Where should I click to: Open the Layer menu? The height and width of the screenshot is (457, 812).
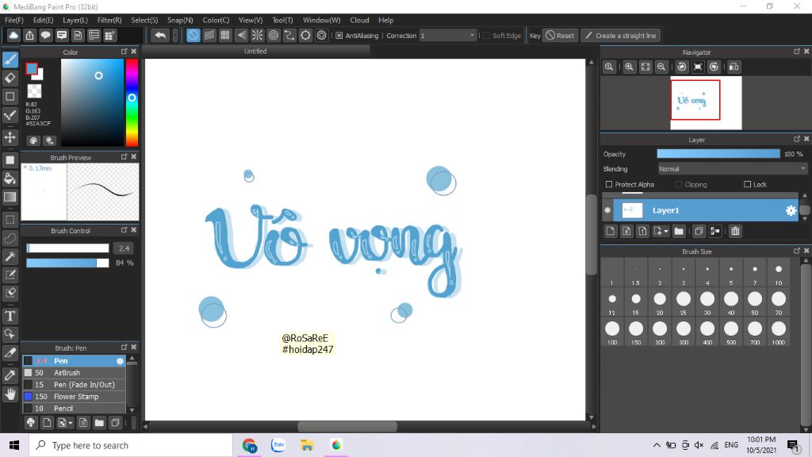(x=75, y=20)
